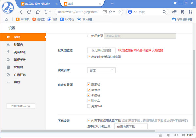The image size is (196, 138).
Task: Switch to the 标签页 settings section
Action: [19, 44]
